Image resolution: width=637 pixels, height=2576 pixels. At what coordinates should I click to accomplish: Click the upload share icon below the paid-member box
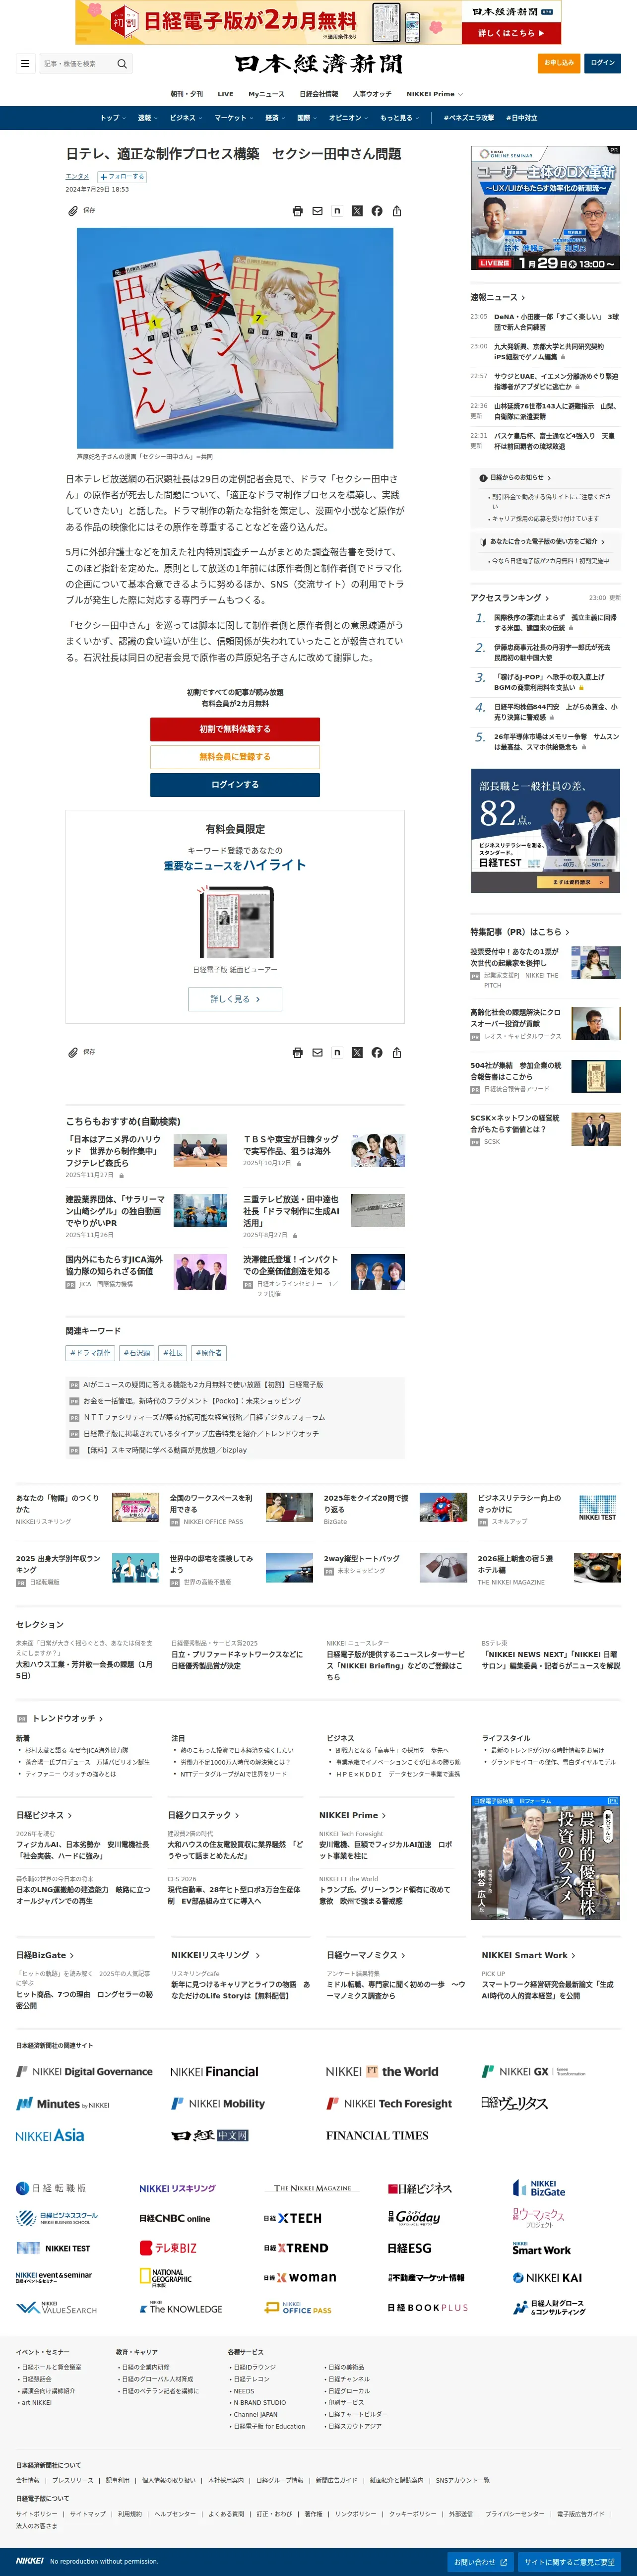[397, 1053]
